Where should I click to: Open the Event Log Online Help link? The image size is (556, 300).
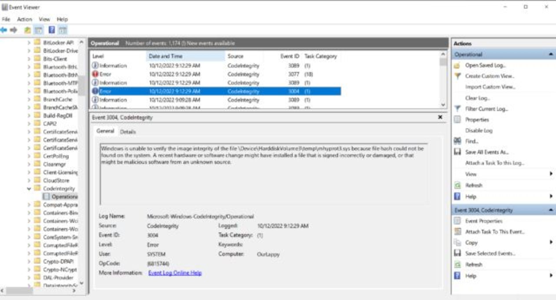click(x=175, y=273)
